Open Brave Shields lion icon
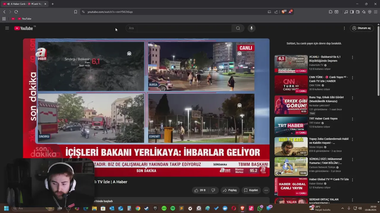The width and height of the screenshot is (380, 213). [x=284, y=12]
